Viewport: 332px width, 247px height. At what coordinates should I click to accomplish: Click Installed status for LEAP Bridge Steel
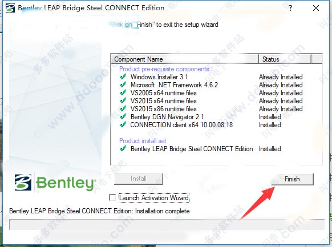pyautogui.click(x=270, y=149)
